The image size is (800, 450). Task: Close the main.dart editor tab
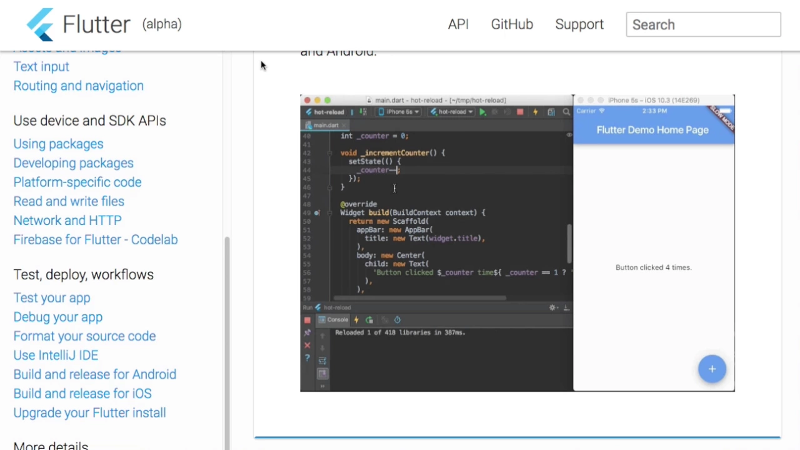(344, 126)
